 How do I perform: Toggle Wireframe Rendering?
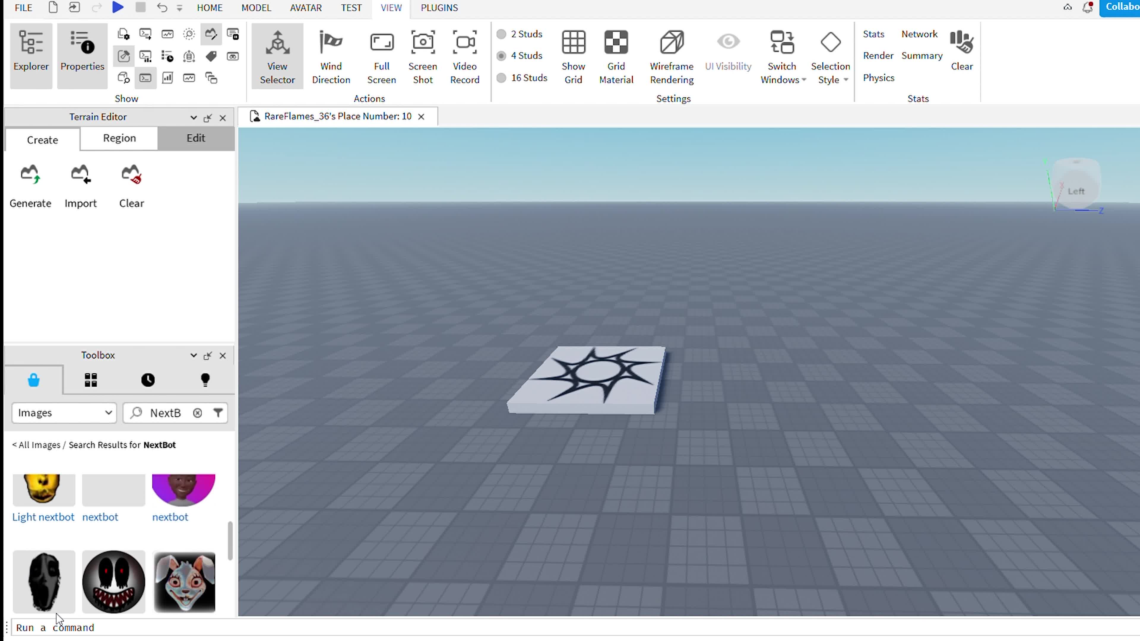[x=671, y=55]
